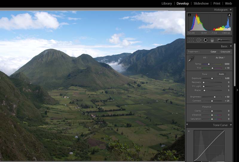Go to the Print module
Screen dimensions: 239x162
tap(217, 3)
